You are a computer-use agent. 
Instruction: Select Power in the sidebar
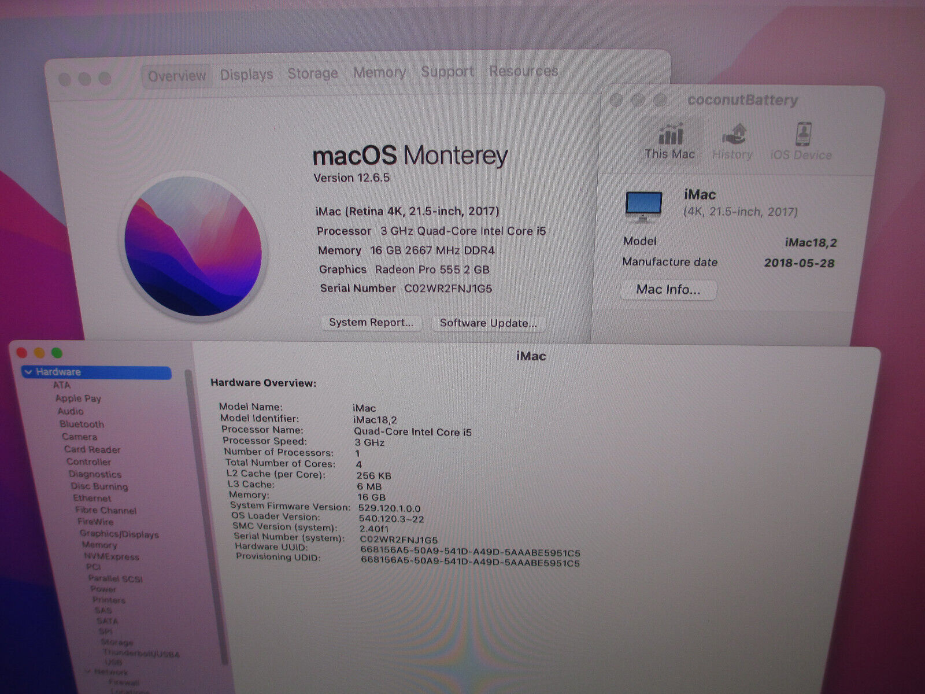[103, 589]
